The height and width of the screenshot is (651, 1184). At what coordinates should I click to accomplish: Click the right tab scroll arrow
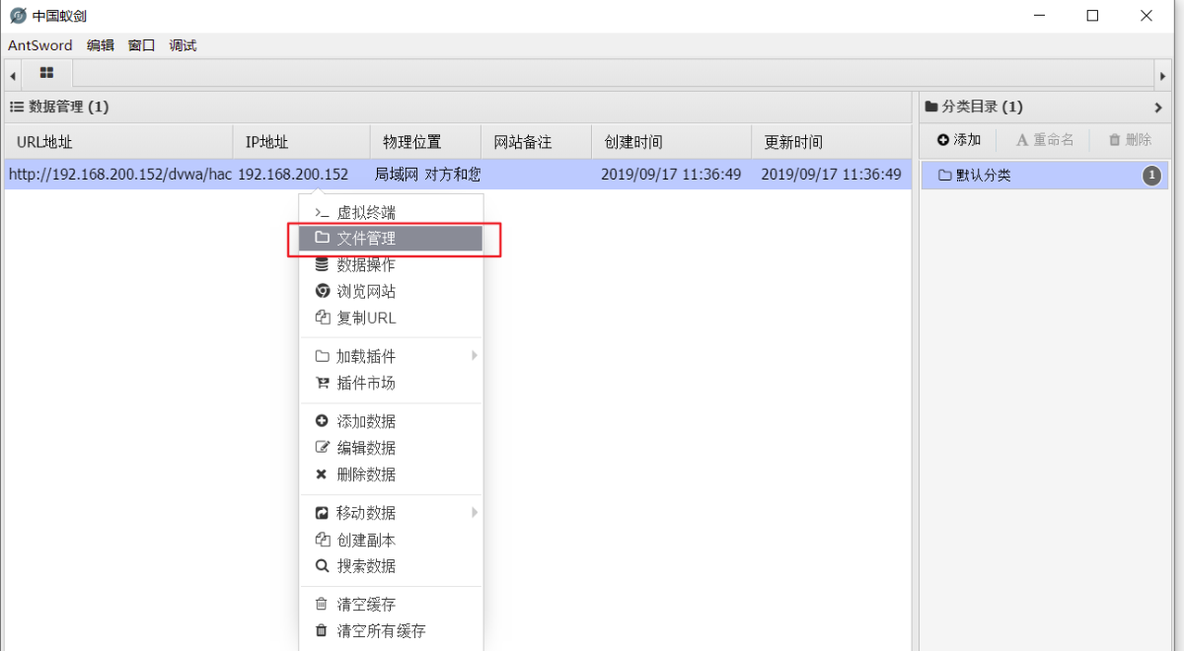pos(1162,76)
